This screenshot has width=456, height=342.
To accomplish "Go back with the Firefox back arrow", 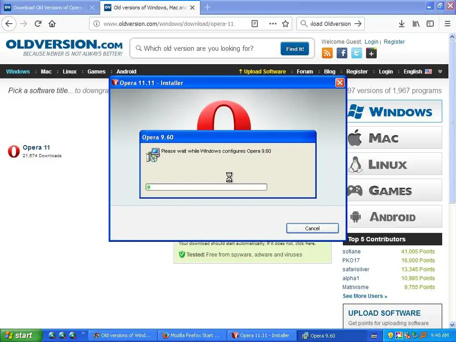I will coord(9,24).
